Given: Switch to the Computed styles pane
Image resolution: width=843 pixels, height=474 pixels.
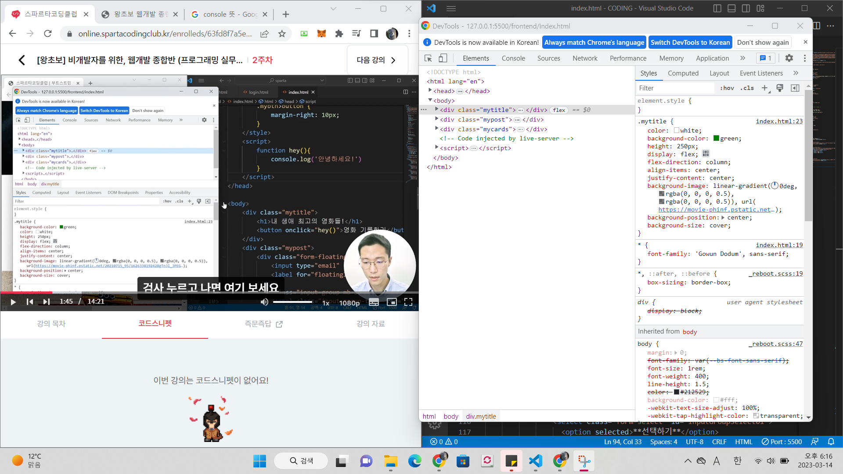Looking at the screenshot, I should click(x=683, y=73).
